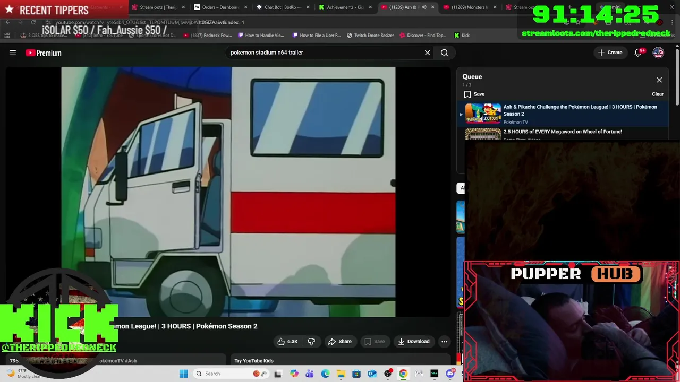Open YouTube notifications bell
Screen dimensions: 680x382
click(638, 53)
